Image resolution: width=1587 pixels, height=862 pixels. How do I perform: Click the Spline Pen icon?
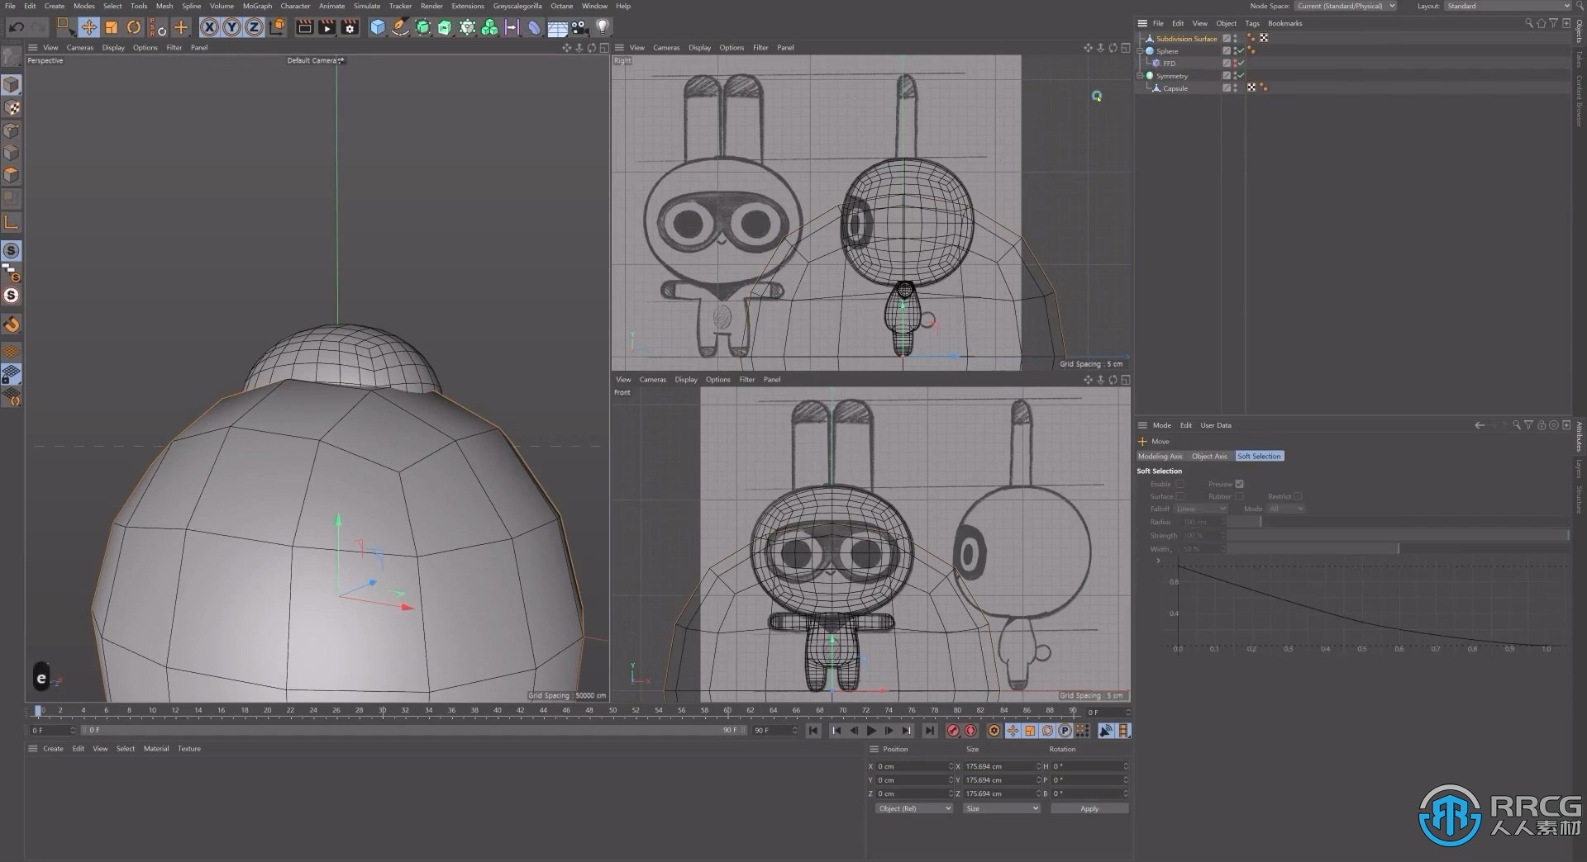pyautogui.click(x=400, y=27)
